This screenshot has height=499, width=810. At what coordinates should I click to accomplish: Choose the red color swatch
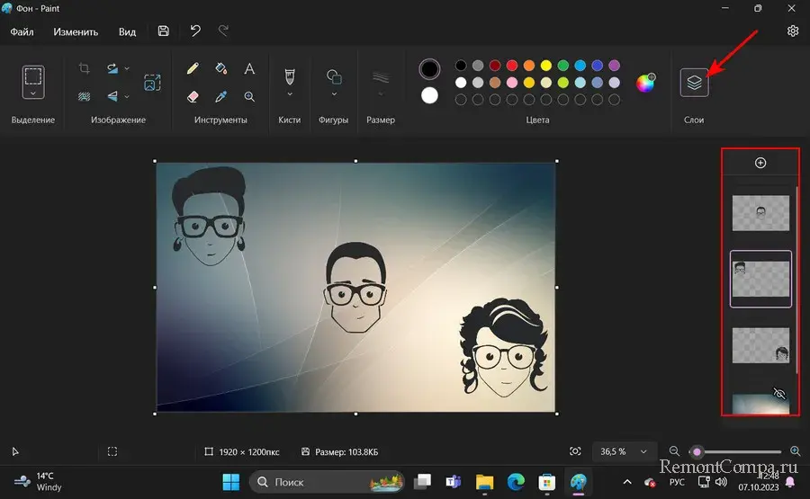coord(511,66)
